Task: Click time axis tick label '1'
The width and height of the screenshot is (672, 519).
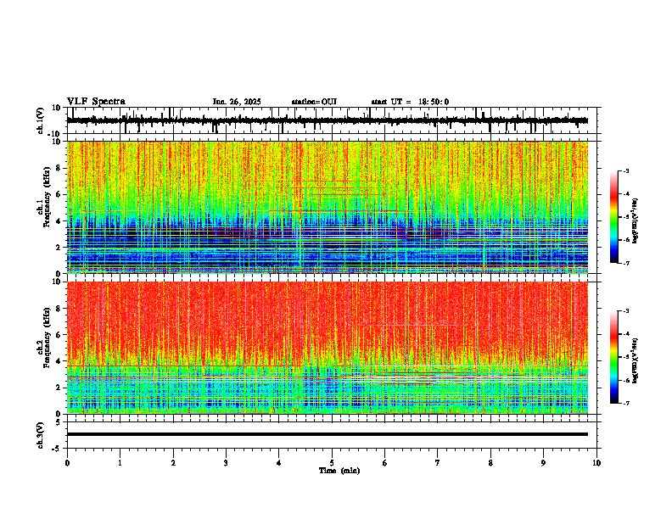Action: [x=120, y=463]
